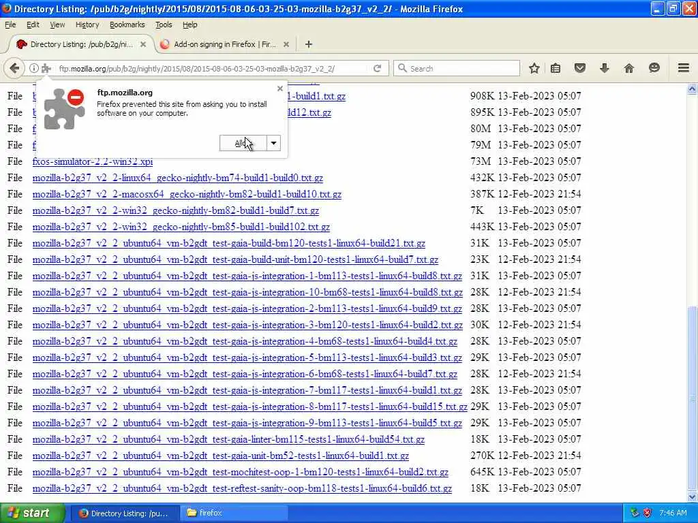Viewport: 698px width, 523px height.
Task: Open the File menu
Action: 10,25
